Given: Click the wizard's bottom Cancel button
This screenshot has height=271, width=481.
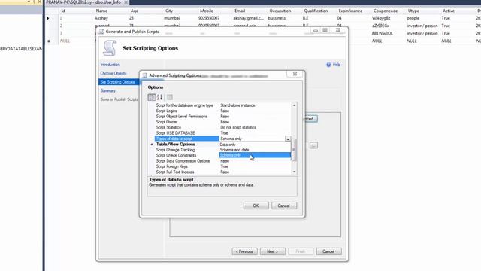Looking at the screenshot, I should [x=328, y=251].
